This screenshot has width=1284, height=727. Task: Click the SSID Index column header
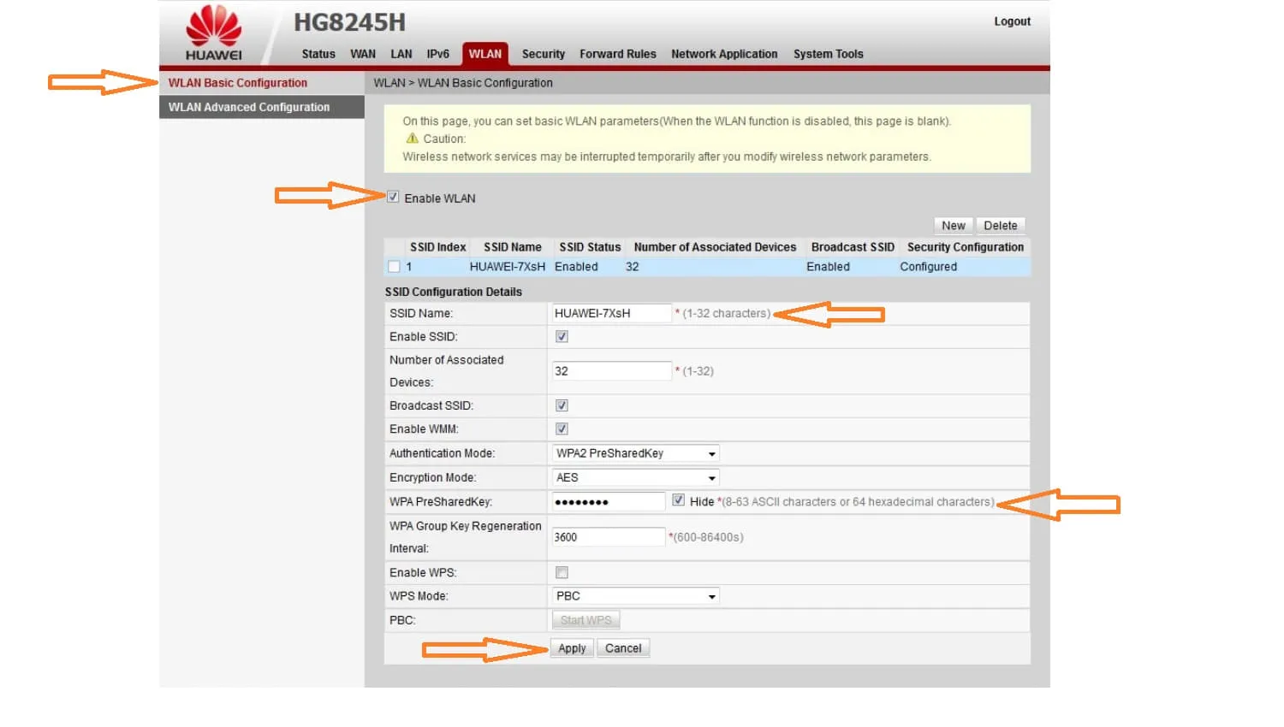(x=438, y=247)
